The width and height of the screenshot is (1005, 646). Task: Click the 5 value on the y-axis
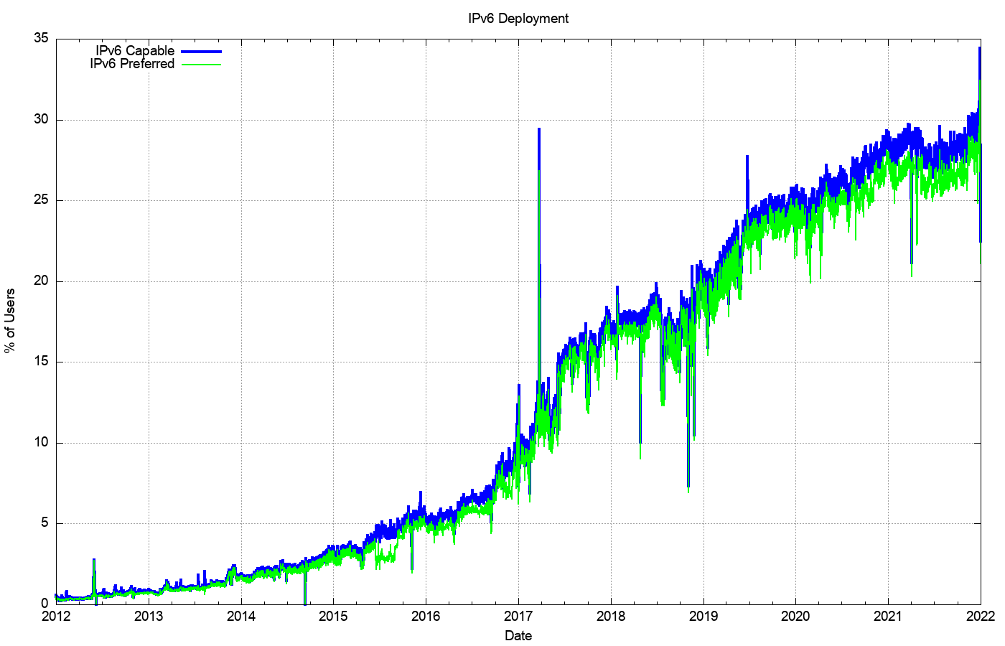tap(45, 523)
